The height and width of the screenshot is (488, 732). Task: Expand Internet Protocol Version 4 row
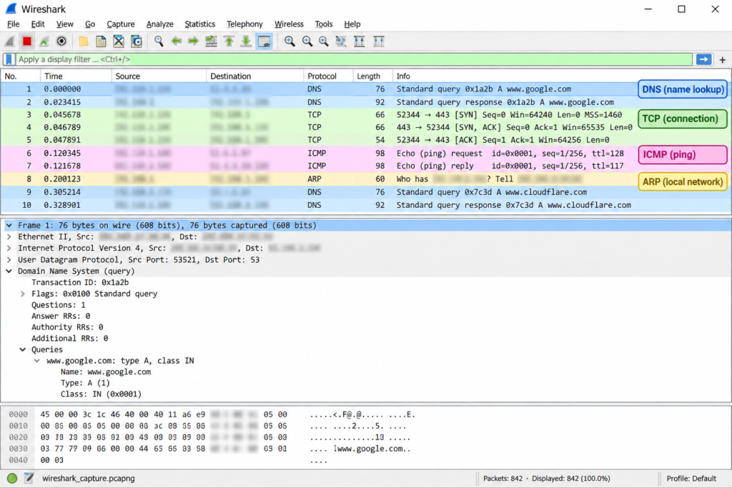pyautogui.click(x=9, y=248)
